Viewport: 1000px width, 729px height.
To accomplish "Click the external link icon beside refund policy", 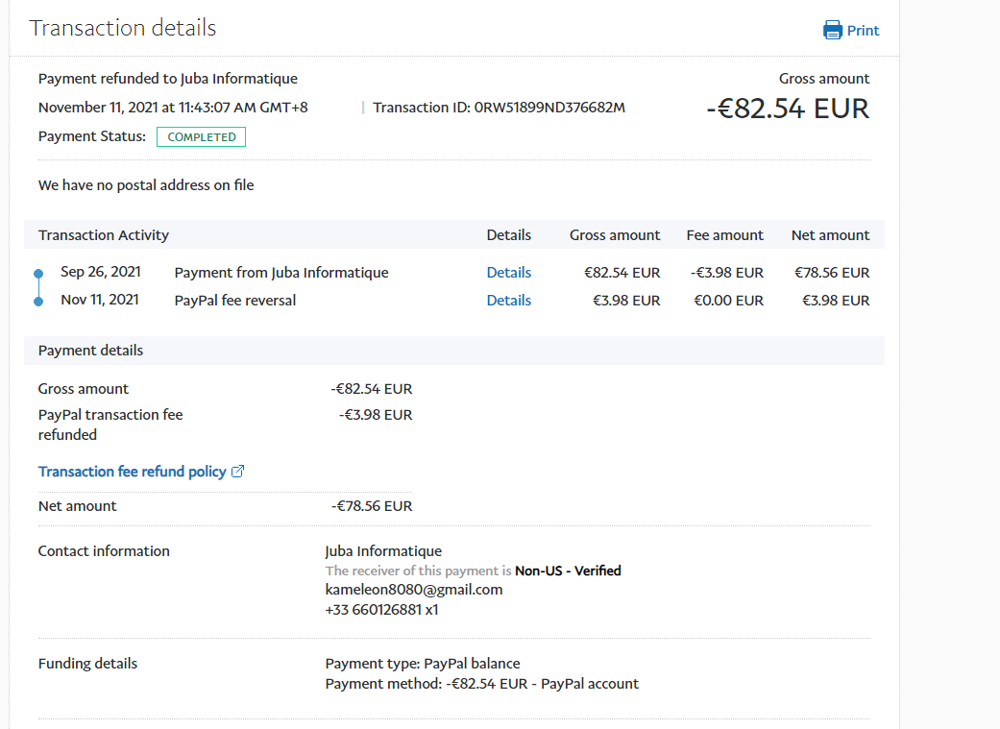I will pyautogui.click(x=238, y=472).
